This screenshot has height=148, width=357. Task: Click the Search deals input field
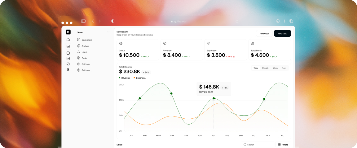259,145
